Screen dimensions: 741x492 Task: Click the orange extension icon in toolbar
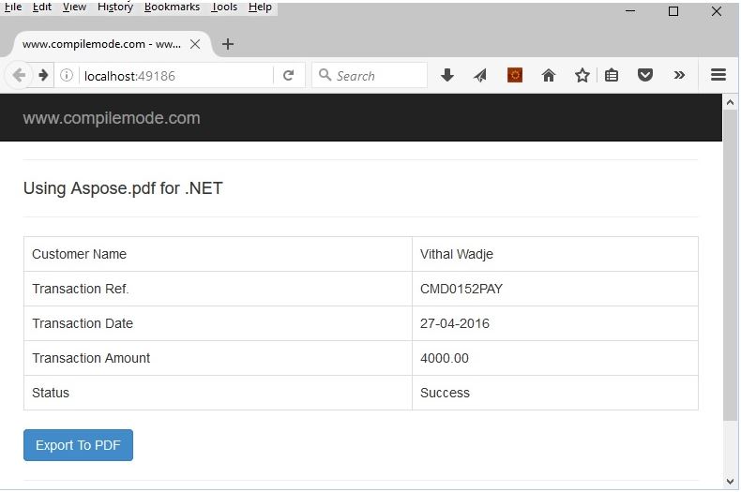click(x=515, y=75)
